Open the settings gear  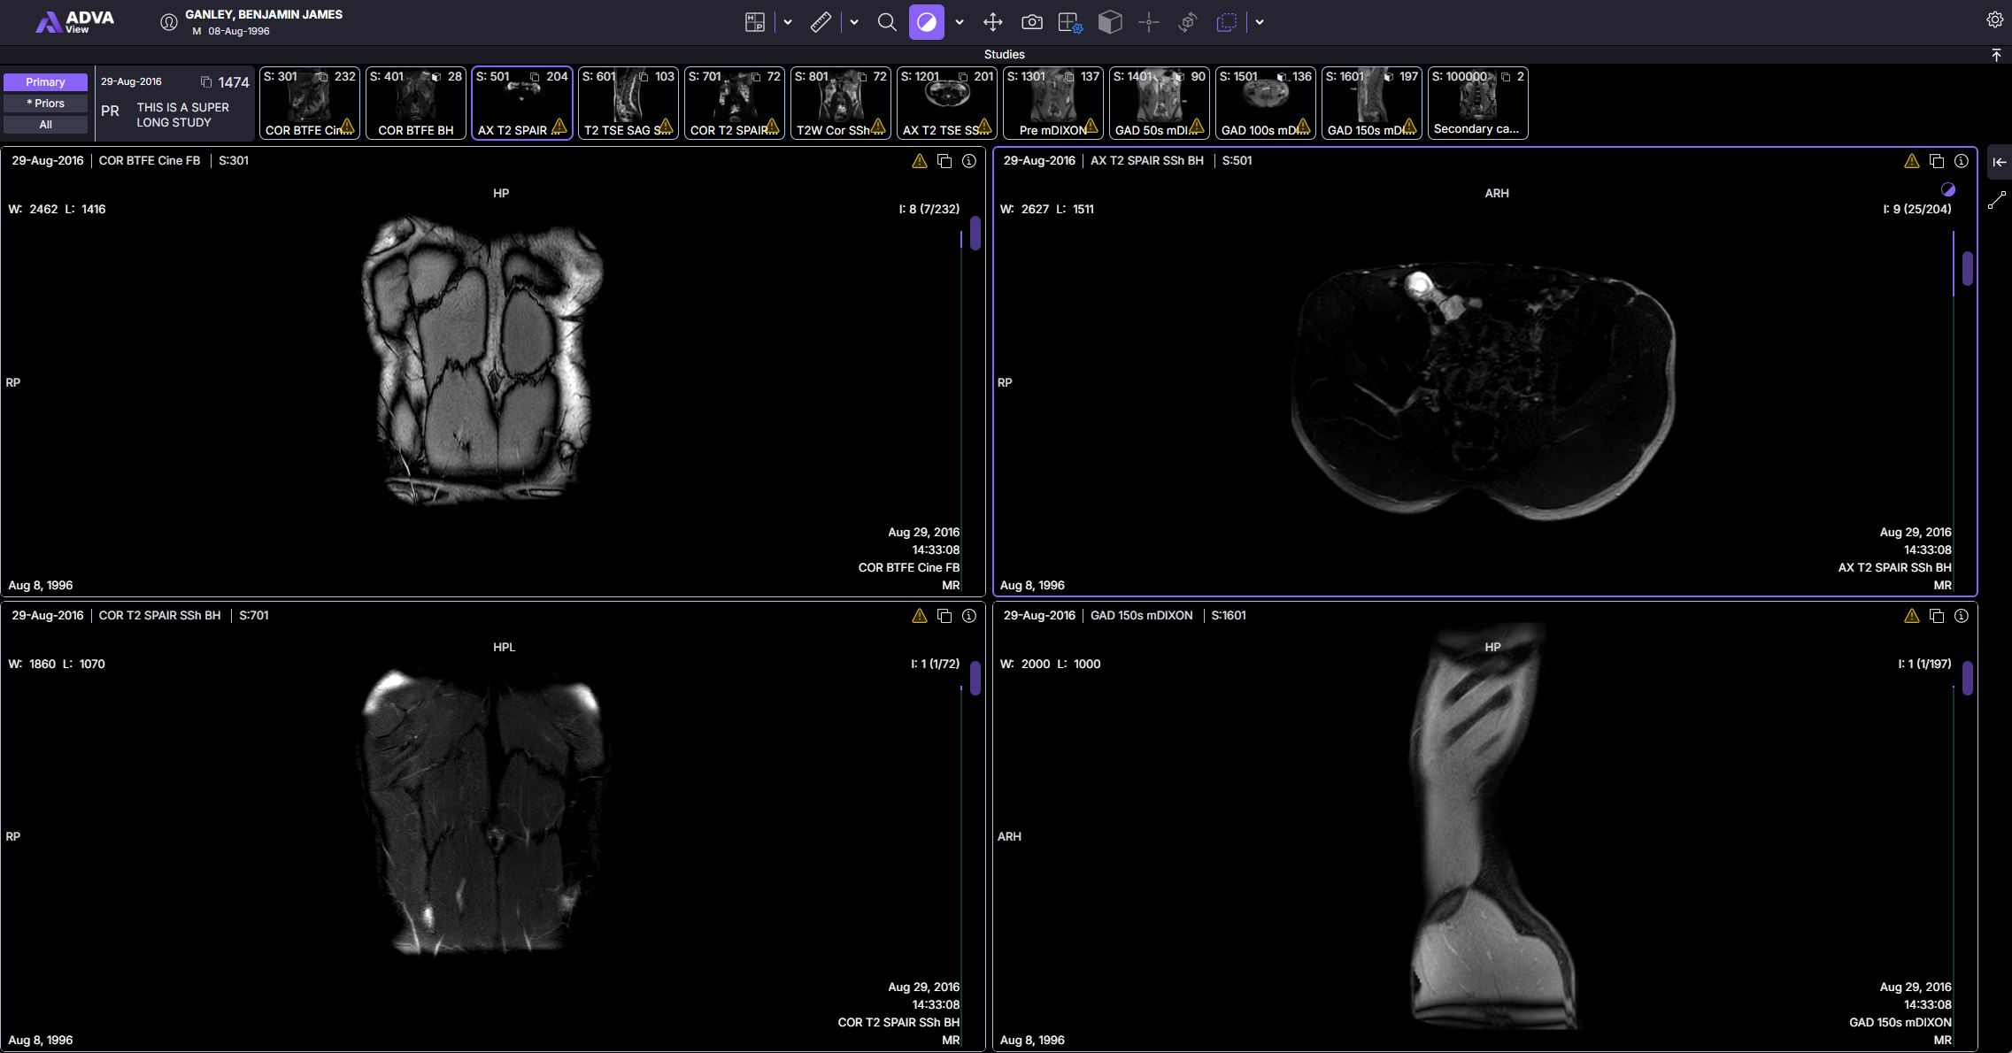pos(1995,19)
